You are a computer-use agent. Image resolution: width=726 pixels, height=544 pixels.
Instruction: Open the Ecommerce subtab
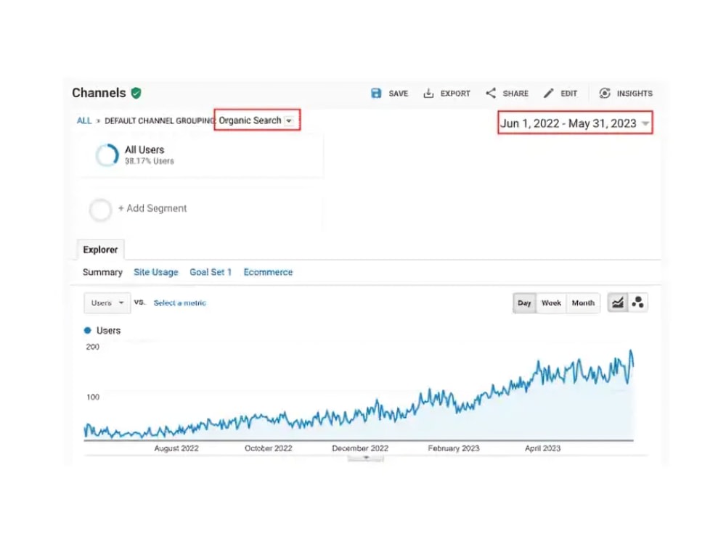tap(268, 272)
